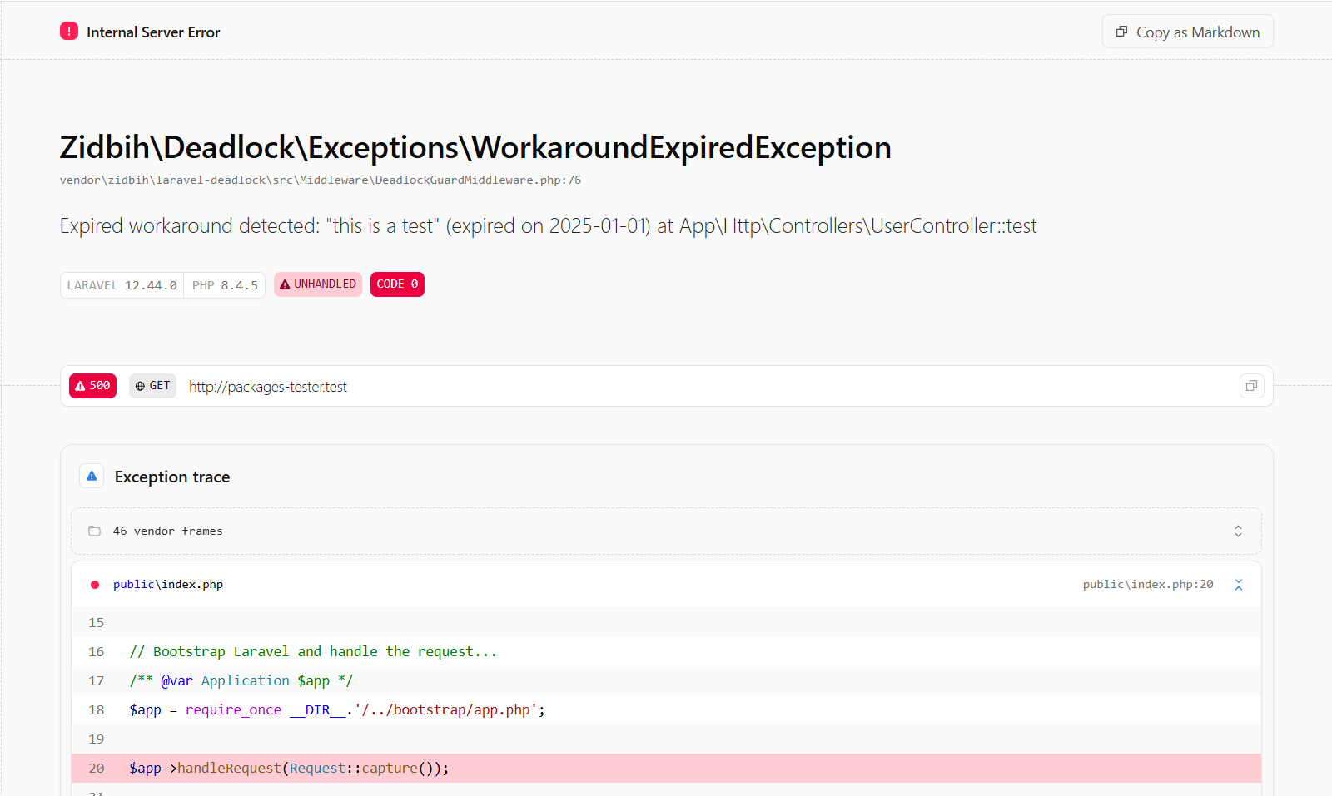Viewport: 1332px width, 796px height.
Task: Click the chevrons beside 46 vendor frames
Action: tap(1238, 531)
